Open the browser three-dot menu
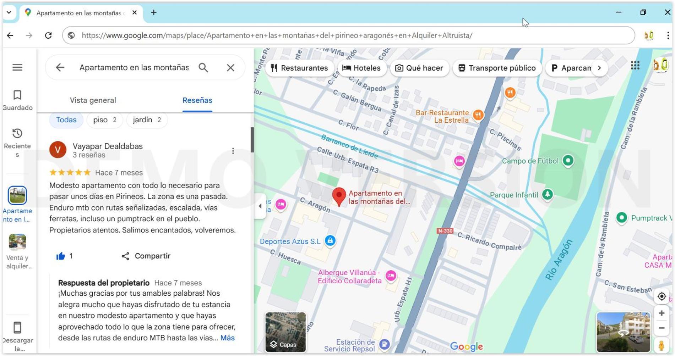675x356 pixels. click(668, 35)
